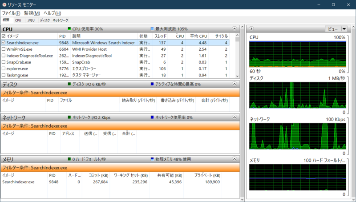Collapse the メモリ section chevron
Viewport: 356px width, 202px height.
(x=235, y=159)
